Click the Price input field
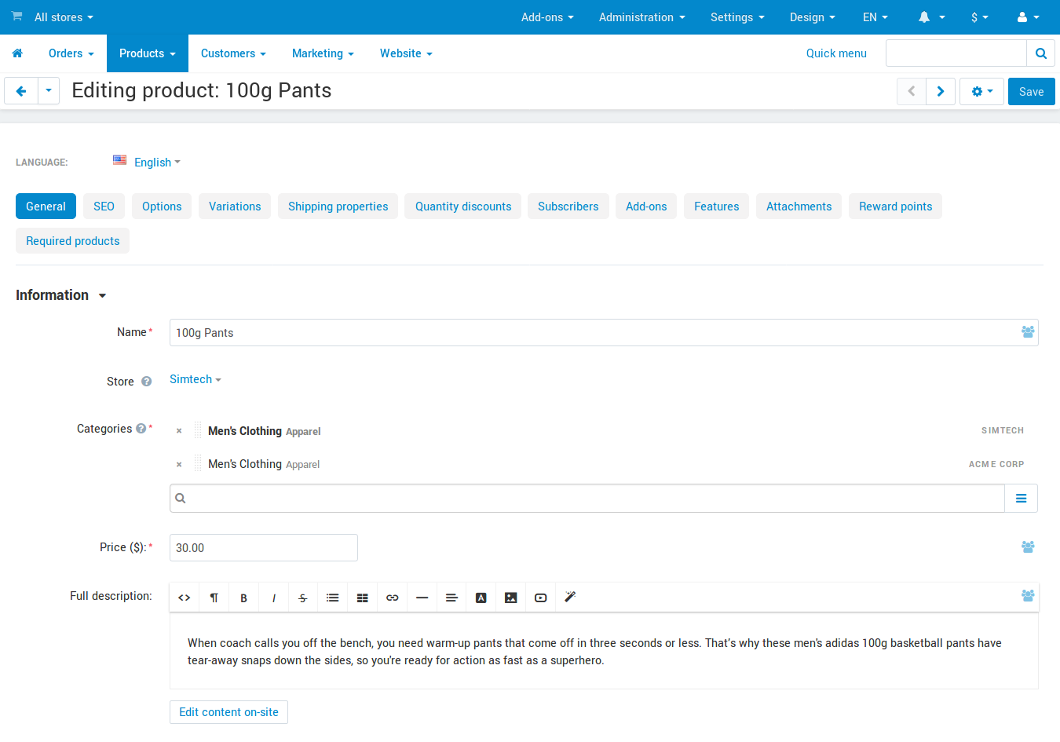1060x742 pixels. tap(264, 548)
